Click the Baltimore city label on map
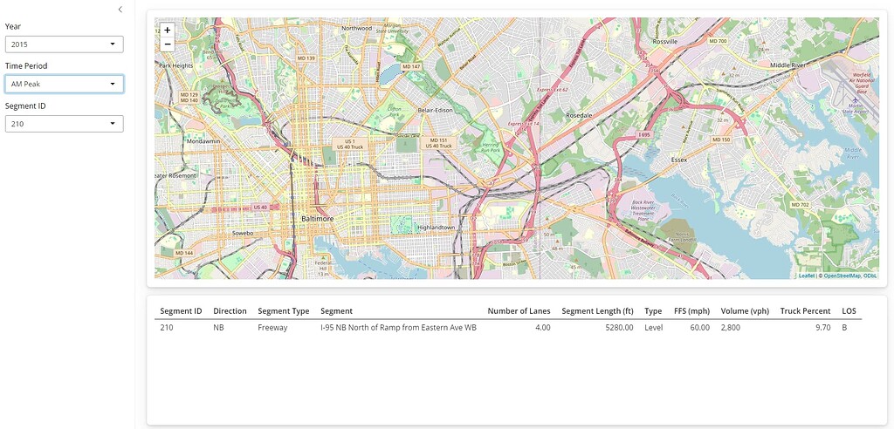Image resolution: width=894 pixels, height=429 pixels. click(x=318, y=218)
